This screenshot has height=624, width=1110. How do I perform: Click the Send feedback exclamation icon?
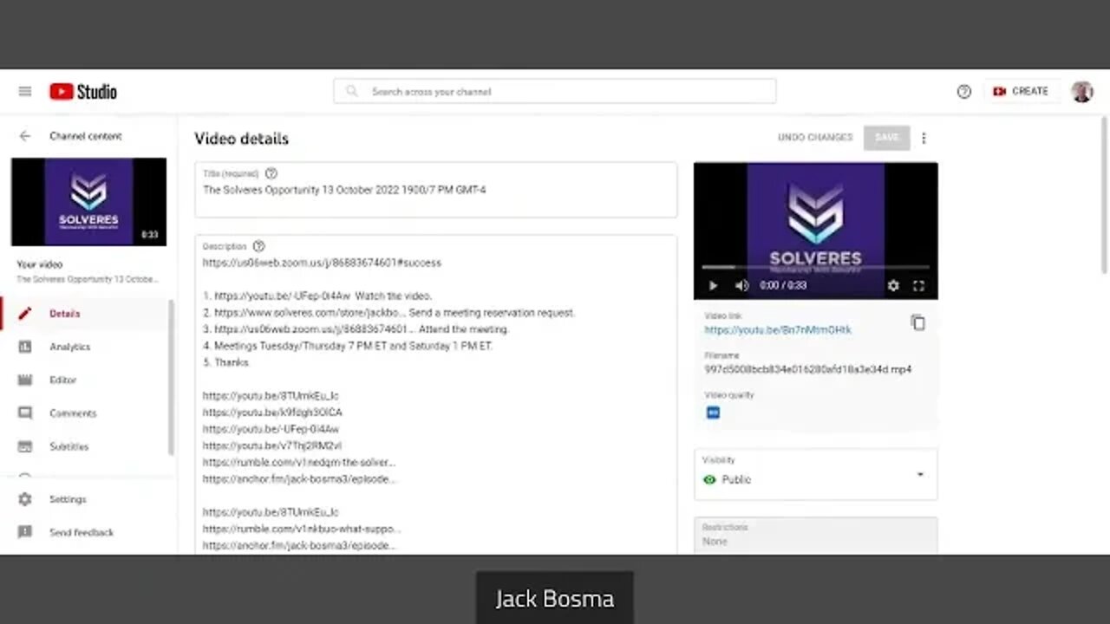click(x=25, y=532)
